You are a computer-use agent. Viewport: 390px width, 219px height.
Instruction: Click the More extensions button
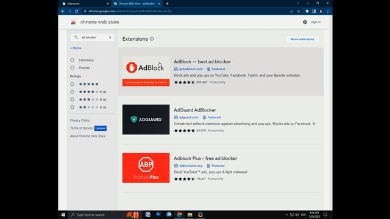pyautogui.click(x=302, y=39)
